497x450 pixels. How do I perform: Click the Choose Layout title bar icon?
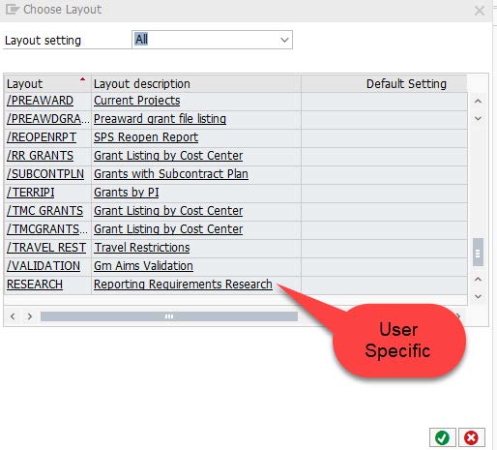coord(13,10)
